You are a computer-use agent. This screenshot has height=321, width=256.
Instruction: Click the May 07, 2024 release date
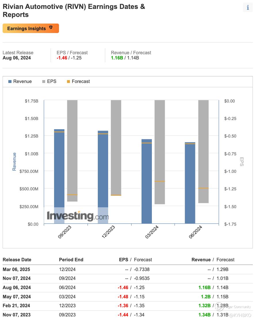click(x=17, y=297)
